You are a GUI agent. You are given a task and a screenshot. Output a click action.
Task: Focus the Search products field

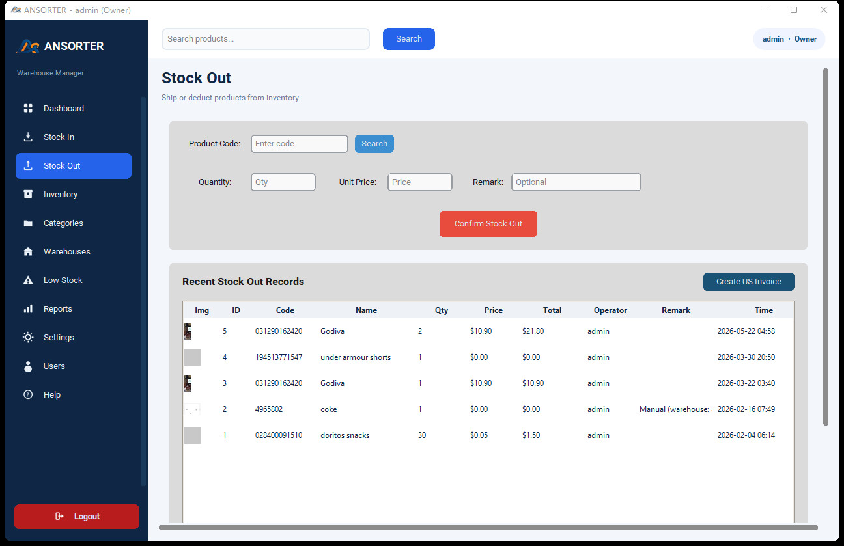266,39
